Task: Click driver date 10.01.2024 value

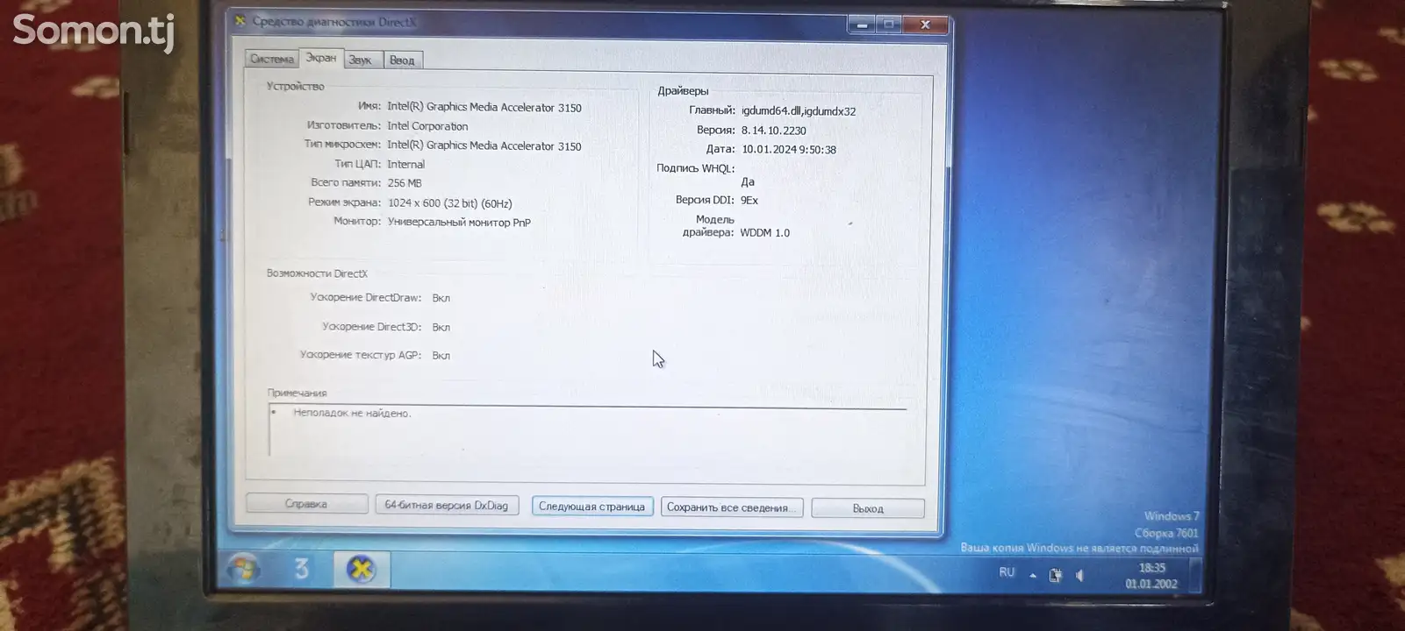Action: coord(788,150)
